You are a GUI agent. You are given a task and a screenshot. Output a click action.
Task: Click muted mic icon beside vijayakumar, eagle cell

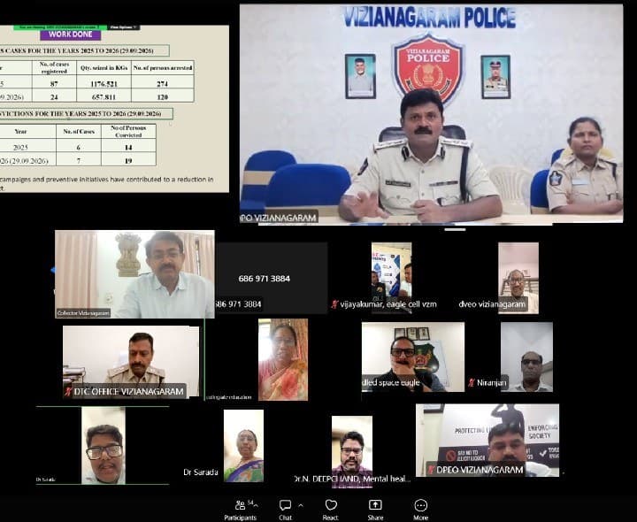[334, 304]
